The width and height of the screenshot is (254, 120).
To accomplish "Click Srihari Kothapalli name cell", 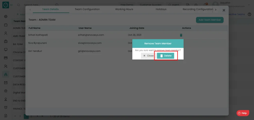I will [x=38, y=35].
